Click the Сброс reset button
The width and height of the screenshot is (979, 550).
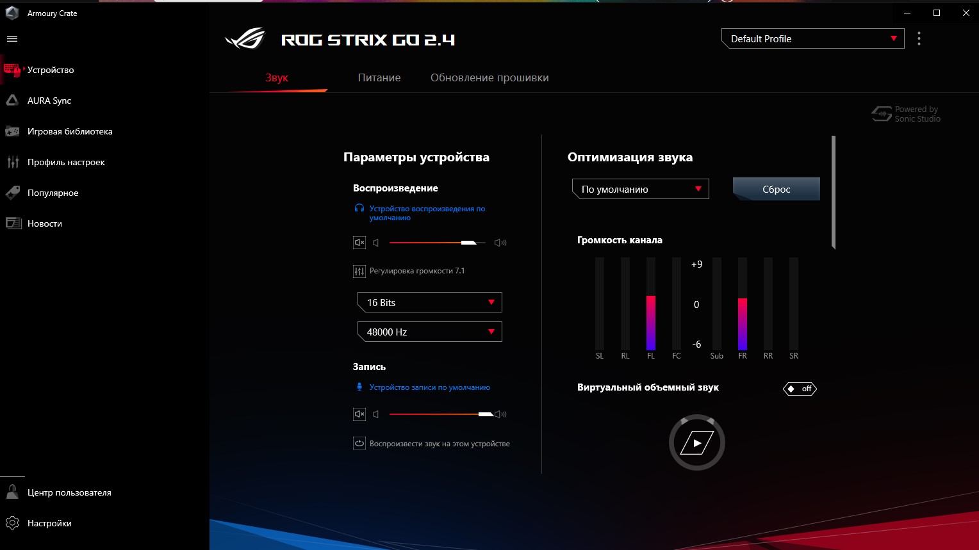(x=777, y=189)
